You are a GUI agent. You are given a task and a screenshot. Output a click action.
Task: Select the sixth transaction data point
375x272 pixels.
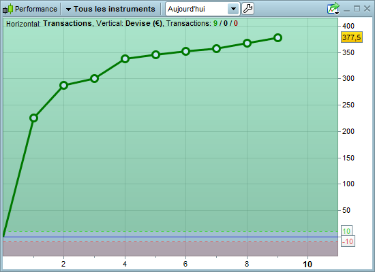pos(186,51)
